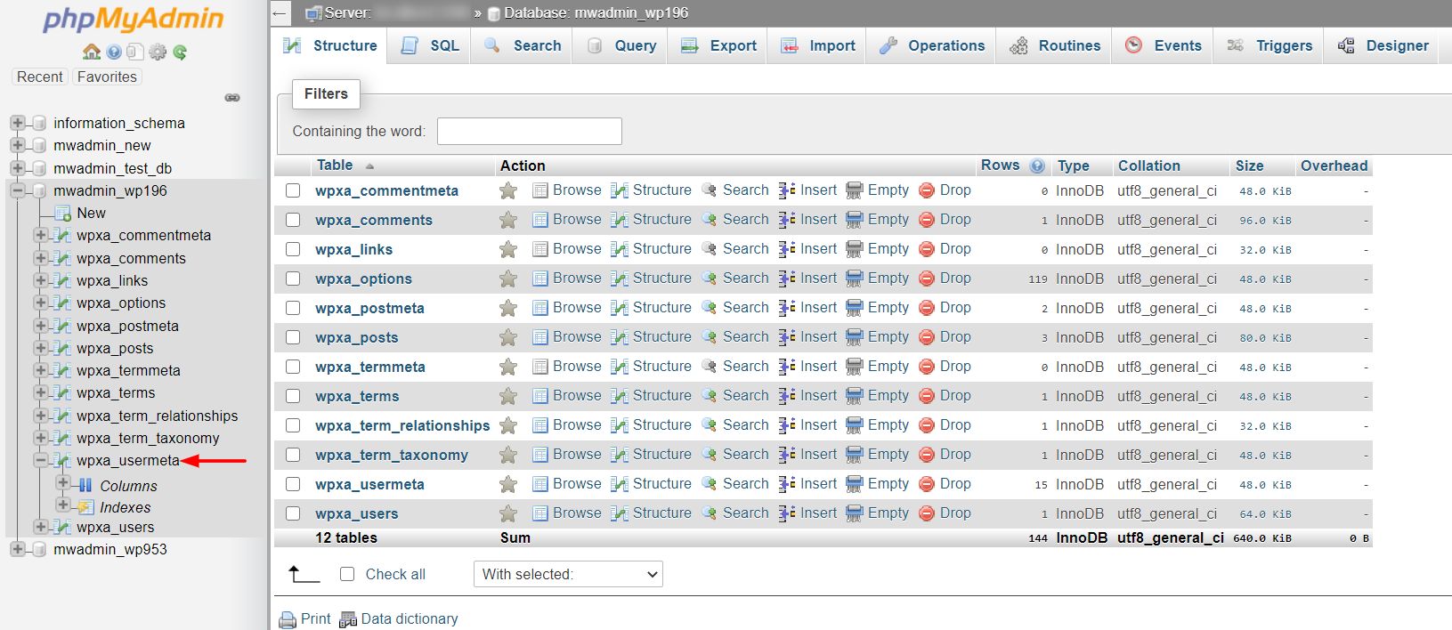The width and height of the screenshot is (1452, 630).
Task: Click the Containing the word filter field
Action: click(x=529, y=131)
